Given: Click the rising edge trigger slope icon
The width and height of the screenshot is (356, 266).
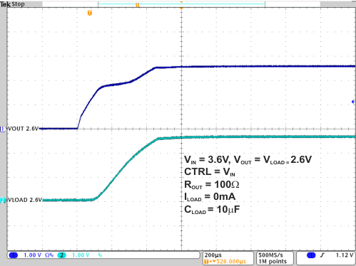Looking at the screenshot, I should 322,255.
